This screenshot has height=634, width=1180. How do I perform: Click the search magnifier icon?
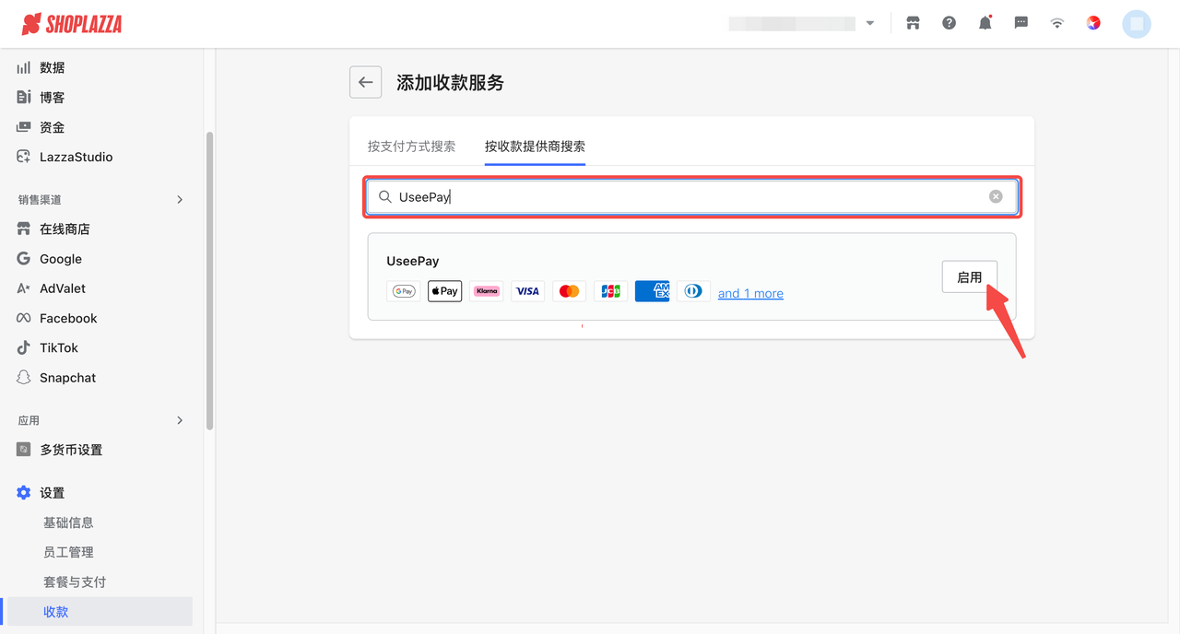pyautogui.click(x=385, y=196)
